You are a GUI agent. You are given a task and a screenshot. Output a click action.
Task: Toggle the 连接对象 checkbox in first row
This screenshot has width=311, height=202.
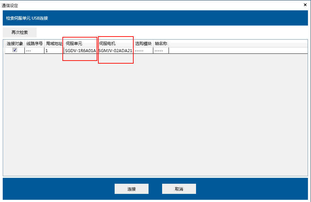[x=15, y=50]
